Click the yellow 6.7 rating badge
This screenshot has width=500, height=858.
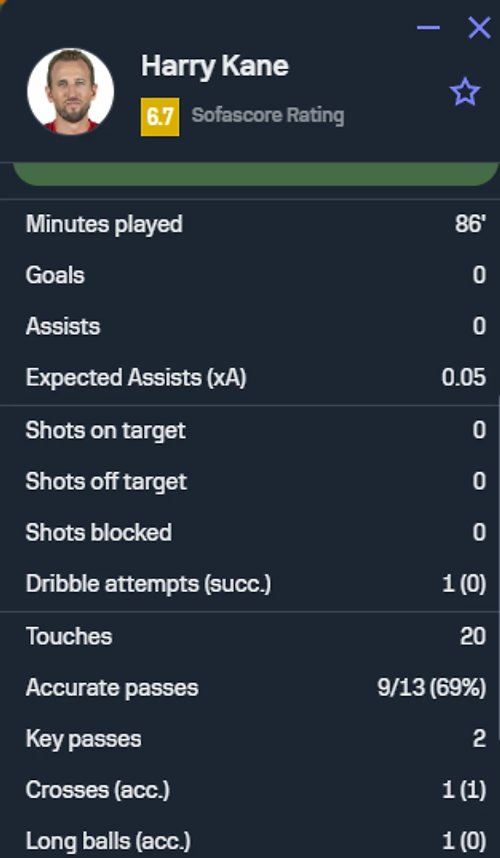tap(160, 117)
